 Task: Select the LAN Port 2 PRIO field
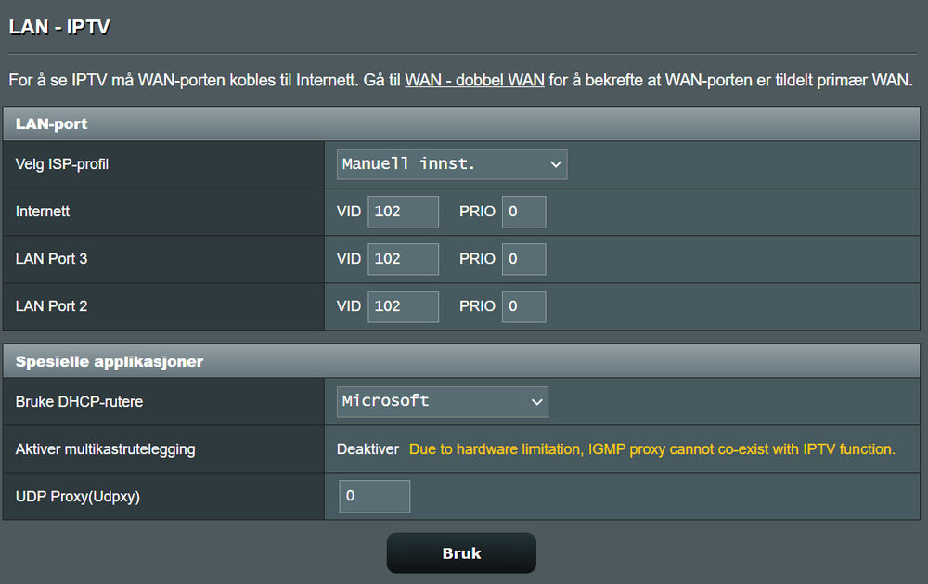tap(523, 306)
